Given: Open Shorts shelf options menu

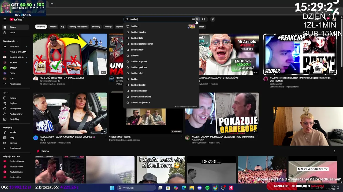Looking at the screenshot, I should pyautogui.click(x=334, y=151).
